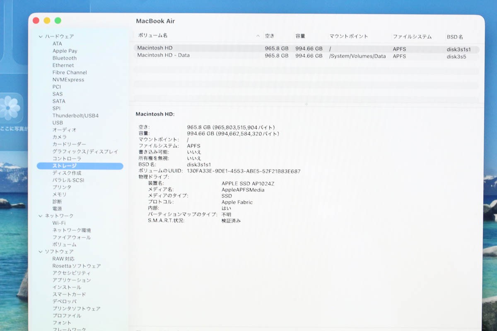
Task: Select Apple Pay in the sidebar
Action: click(x=65, y=51)
